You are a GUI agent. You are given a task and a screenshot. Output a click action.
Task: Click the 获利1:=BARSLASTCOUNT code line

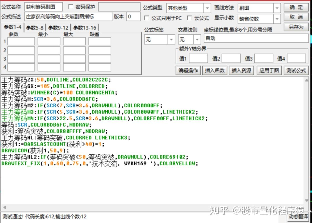53,144
